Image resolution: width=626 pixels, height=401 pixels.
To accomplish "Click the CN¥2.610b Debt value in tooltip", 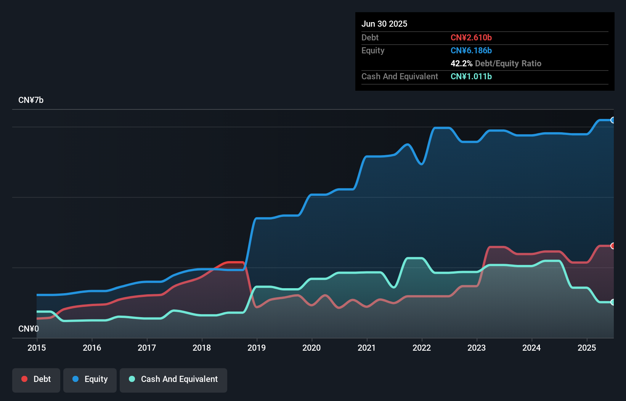I will [471, 37].
